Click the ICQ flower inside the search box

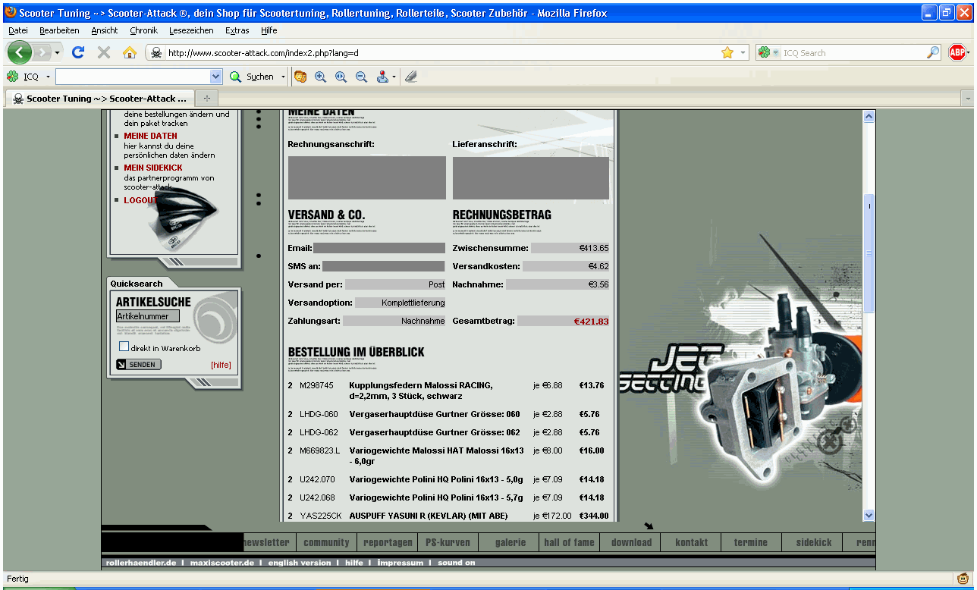764,53
